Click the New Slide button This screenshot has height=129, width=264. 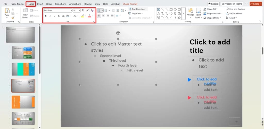(x=26, y=13)
